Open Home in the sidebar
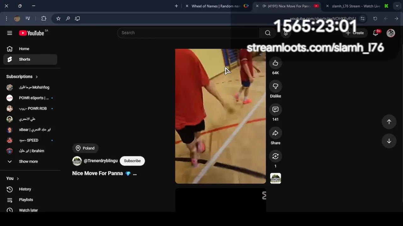This screenshot has height=226, width=403. pyautogui.click(x=30, y=49)
